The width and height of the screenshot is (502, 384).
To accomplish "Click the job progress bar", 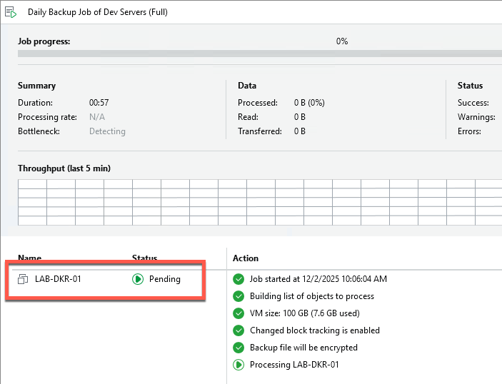I will [257, 54].
